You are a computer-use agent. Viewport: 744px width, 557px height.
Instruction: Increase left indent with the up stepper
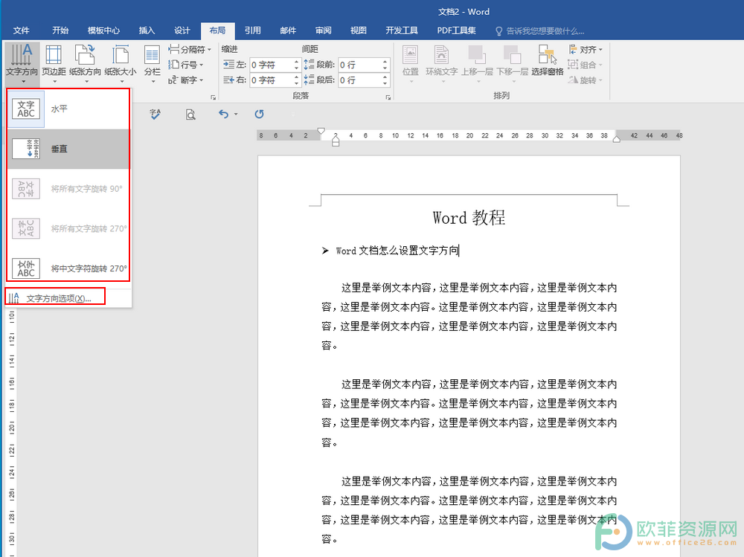(297, 61)
